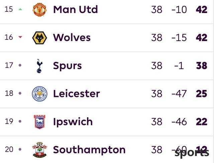Click the Leicester City fox crest

click(x=39, y=94)
